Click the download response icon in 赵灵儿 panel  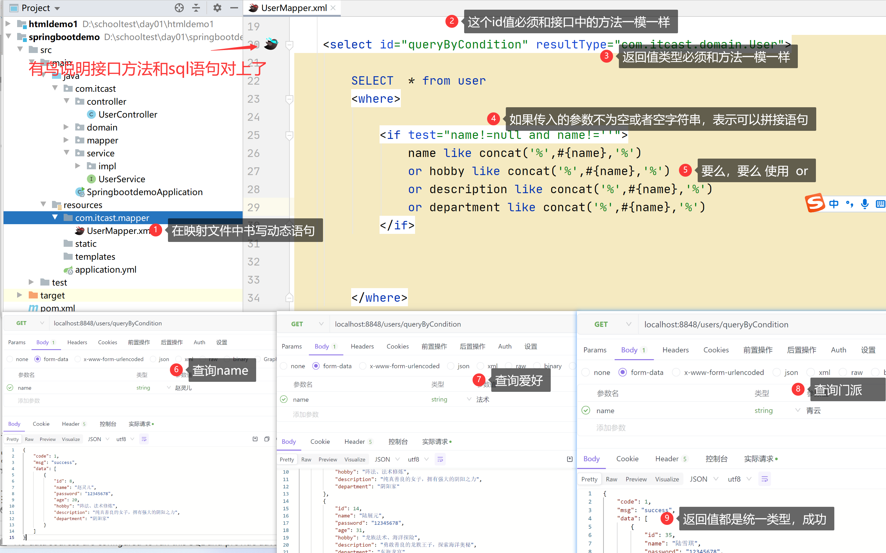pyautogui.click(x=255, y=439)
